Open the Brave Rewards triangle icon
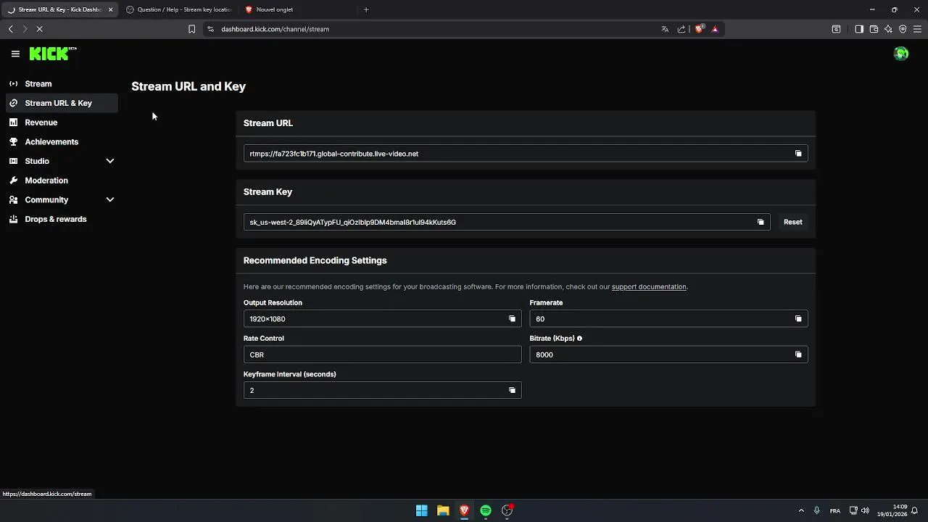The height and width of the screenshot is (522, 928). (715, 29)
